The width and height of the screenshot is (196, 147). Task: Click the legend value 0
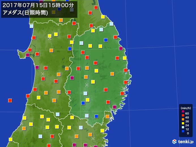(x=188, y=133)
